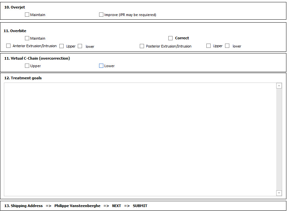Check Upper next to Anterior Extrusion/Intrusion
This screenshot has width=291, height=211.
62,46
